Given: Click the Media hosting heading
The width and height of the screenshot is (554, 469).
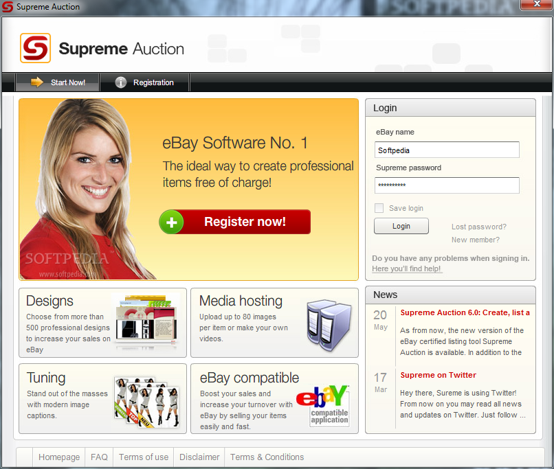Looking at the screenshot, I should coord(241,301).
